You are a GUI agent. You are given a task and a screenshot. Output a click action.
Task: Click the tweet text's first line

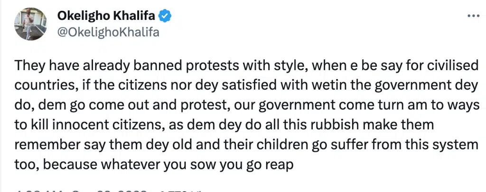click(237, 65)
